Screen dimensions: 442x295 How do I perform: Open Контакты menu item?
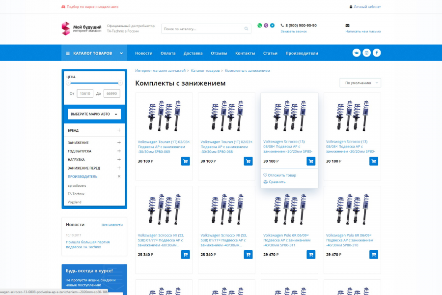pyautogui.click(x=245, y=53)
